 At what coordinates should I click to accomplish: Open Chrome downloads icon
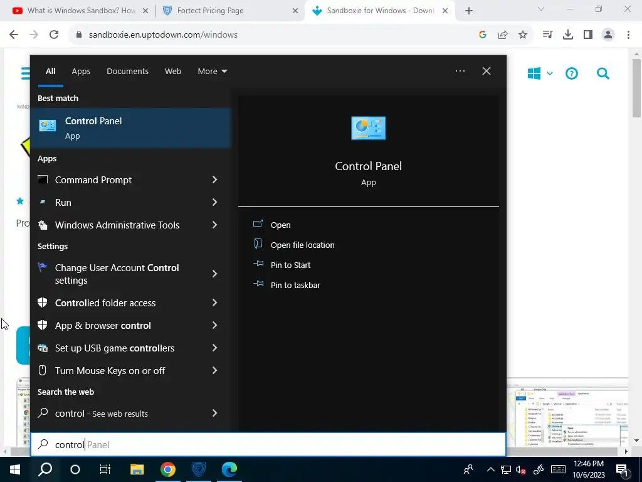[x=568, y=35]
